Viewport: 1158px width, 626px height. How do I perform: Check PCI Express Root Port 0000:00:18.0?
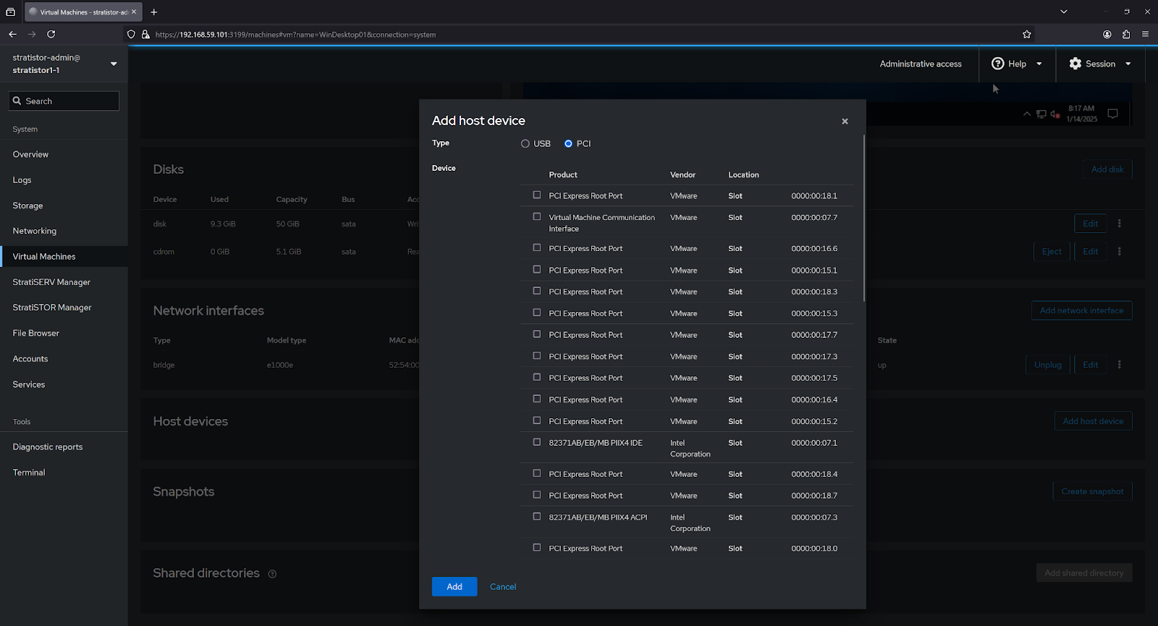(x=537, y=548)
